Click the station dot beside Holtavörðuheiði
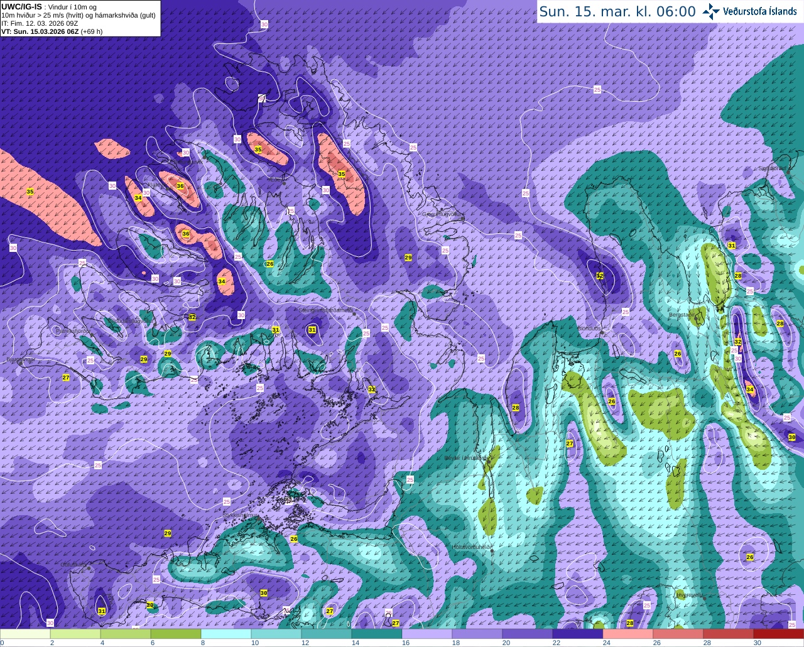This screenshot has width=804, height=647. [492, 551]
